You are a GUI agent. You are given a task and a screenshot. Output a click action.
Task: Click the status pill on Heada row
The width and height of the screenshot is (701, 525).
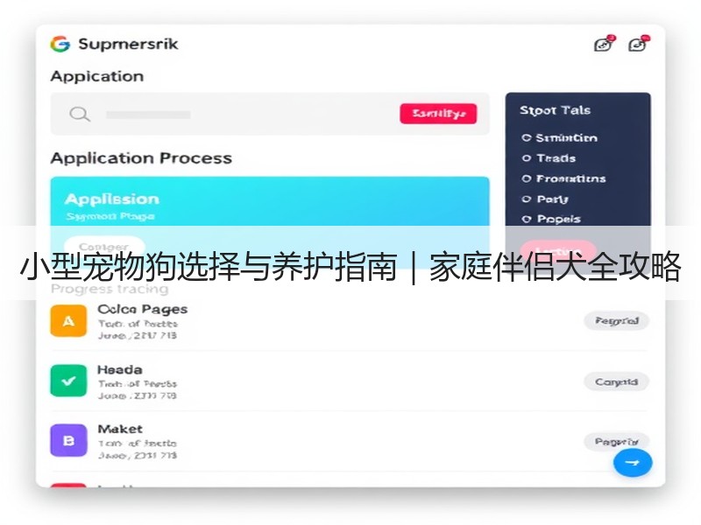tap(617, 381)
